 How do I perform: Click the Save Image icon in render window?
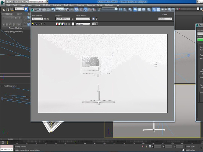pyautogui.click(x=33, y=24)
